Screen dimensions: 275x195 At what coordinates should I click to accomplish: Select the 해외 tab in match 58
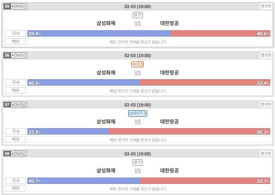15,189
